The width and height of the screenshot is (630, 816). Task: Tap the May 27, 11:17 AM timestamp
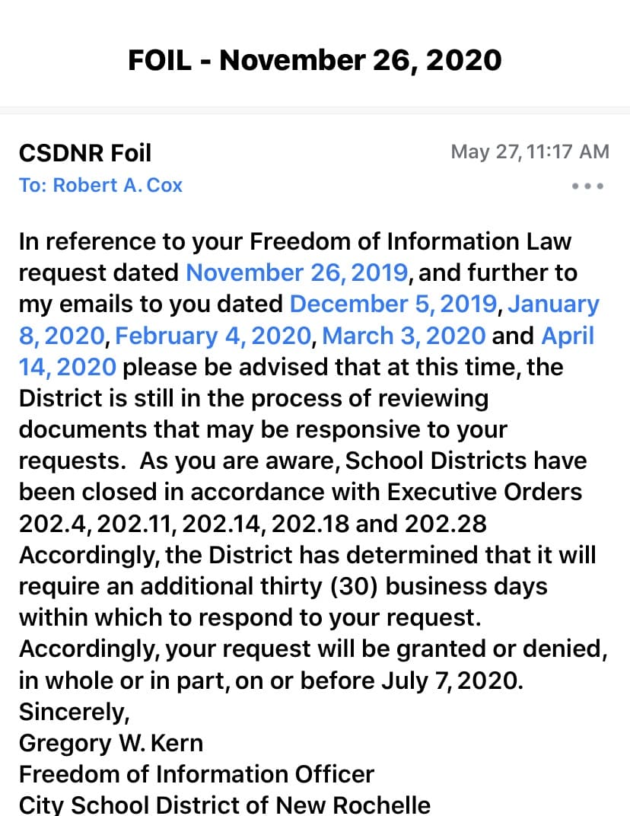tap(530, 151)
